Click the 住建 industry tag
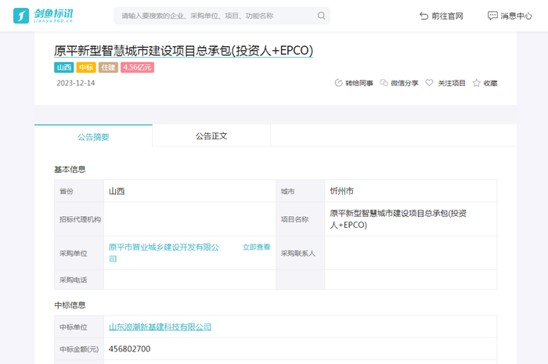The width and height of the screenshot is (548, 364). point(108,67)
